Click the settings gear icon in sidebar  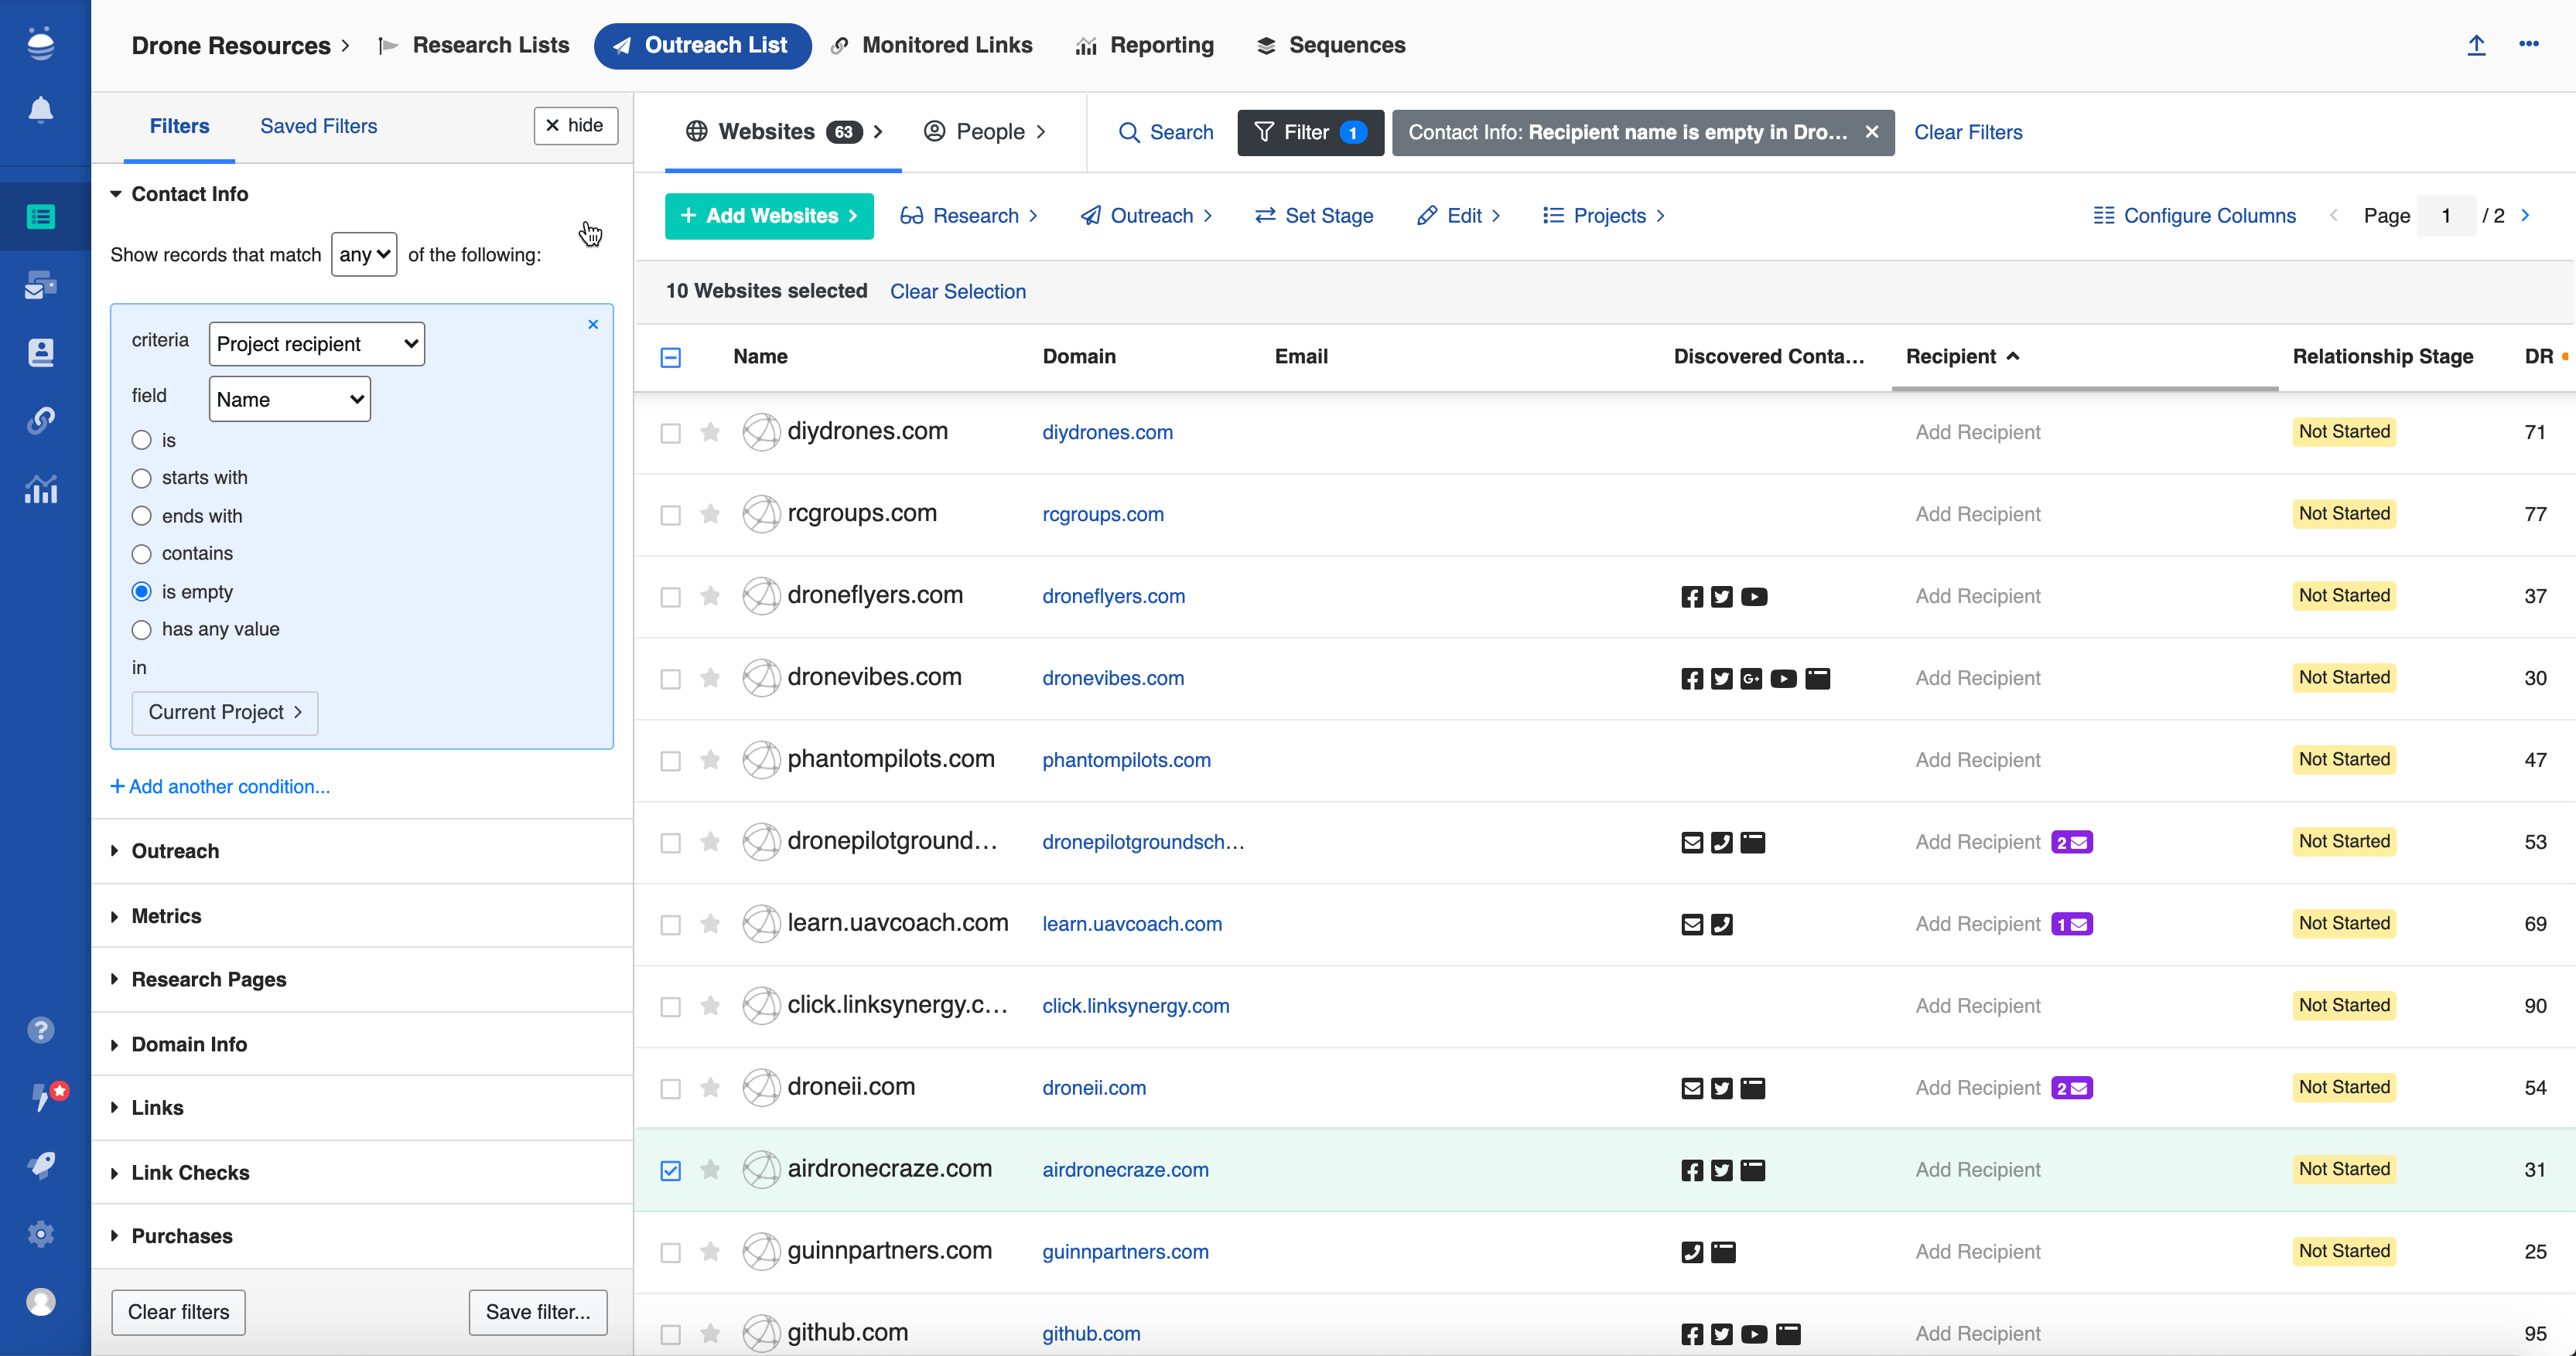(x=40, y=1234)
